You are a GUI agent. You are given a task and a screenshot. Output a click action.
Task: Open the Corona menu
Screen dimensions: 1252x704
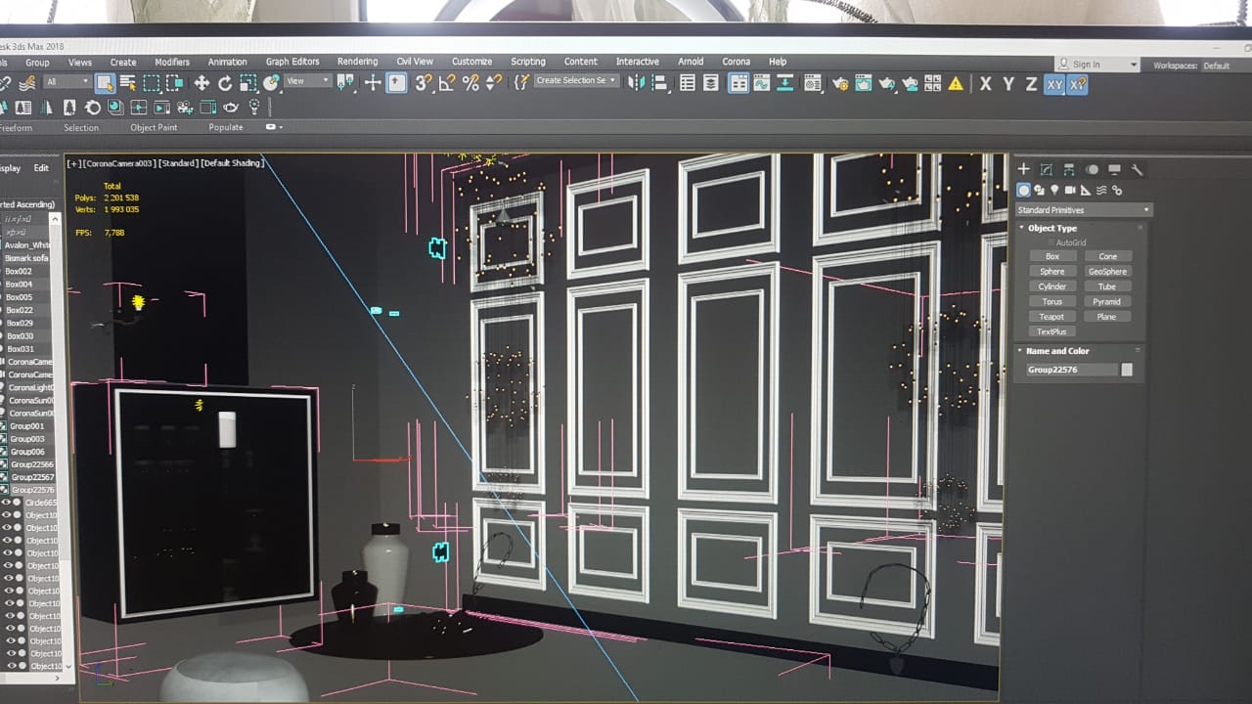(736, 62)
